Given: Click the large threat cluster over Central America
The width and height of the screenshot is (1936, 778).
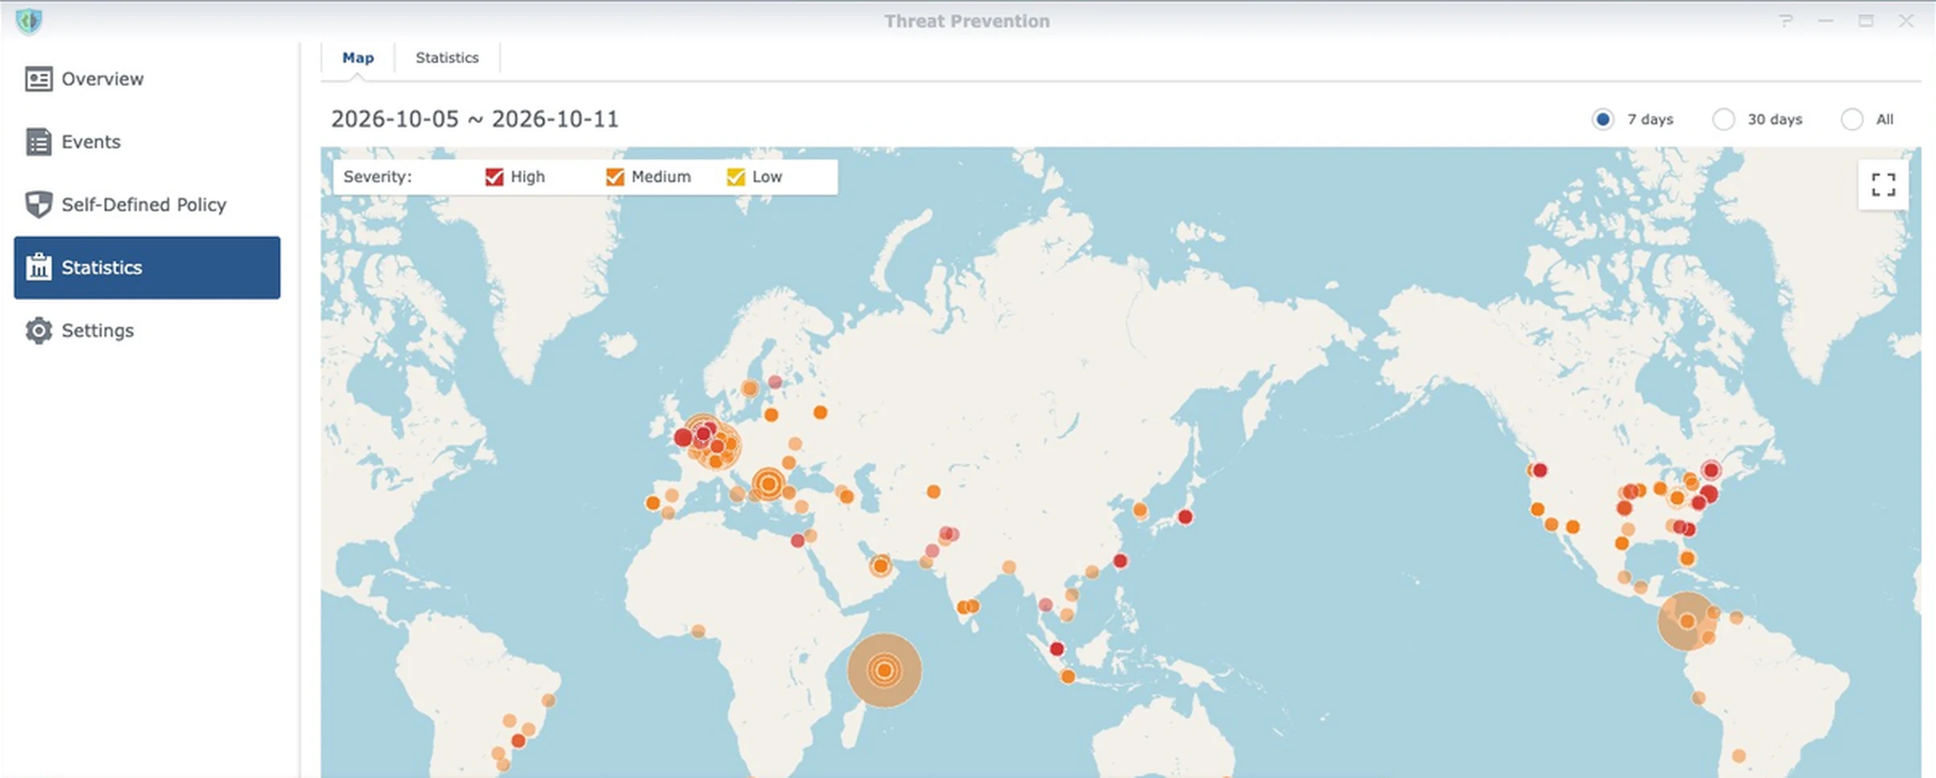Looking at the screenshot, I should (1687, 621).
